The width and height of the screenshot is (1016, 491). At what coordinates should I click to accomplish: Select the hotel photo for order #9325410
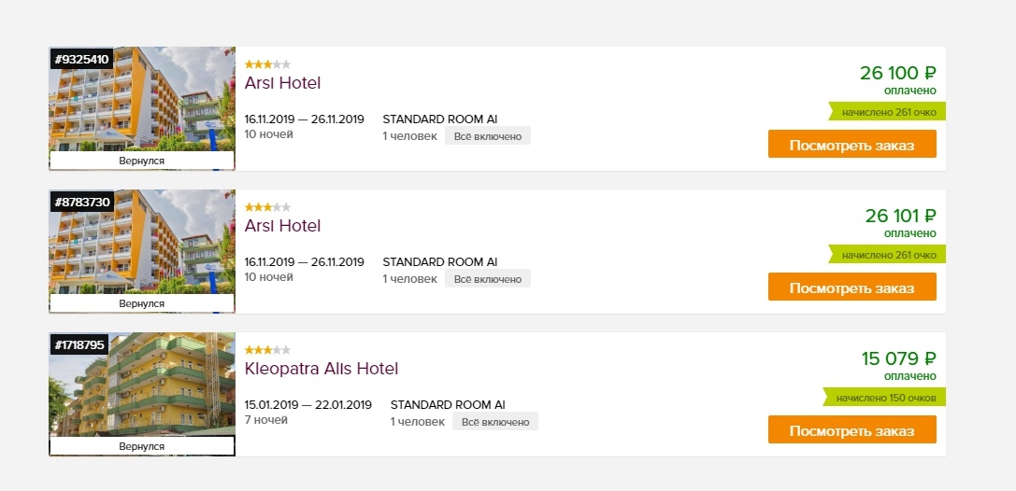point(142,103)
